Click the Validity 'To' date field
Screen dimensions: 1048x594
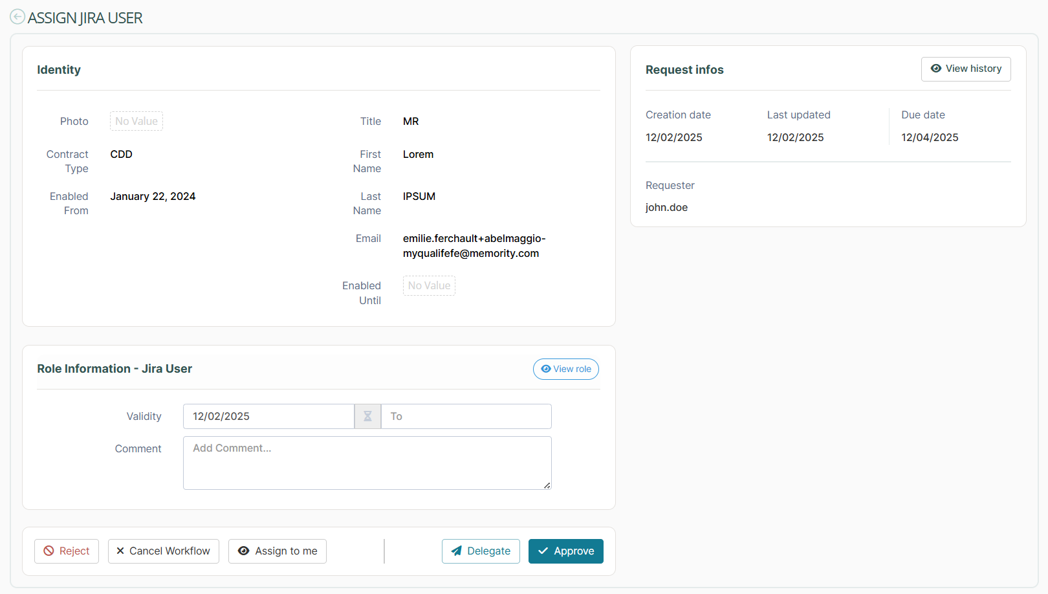coord(466,416)
